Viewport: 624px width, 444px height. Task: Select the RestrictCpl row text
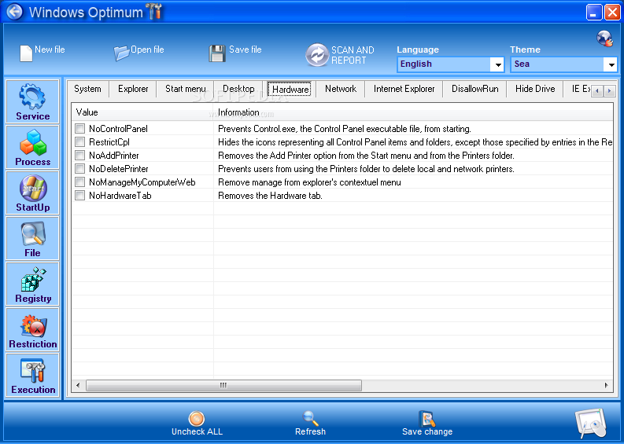[109, 142]
